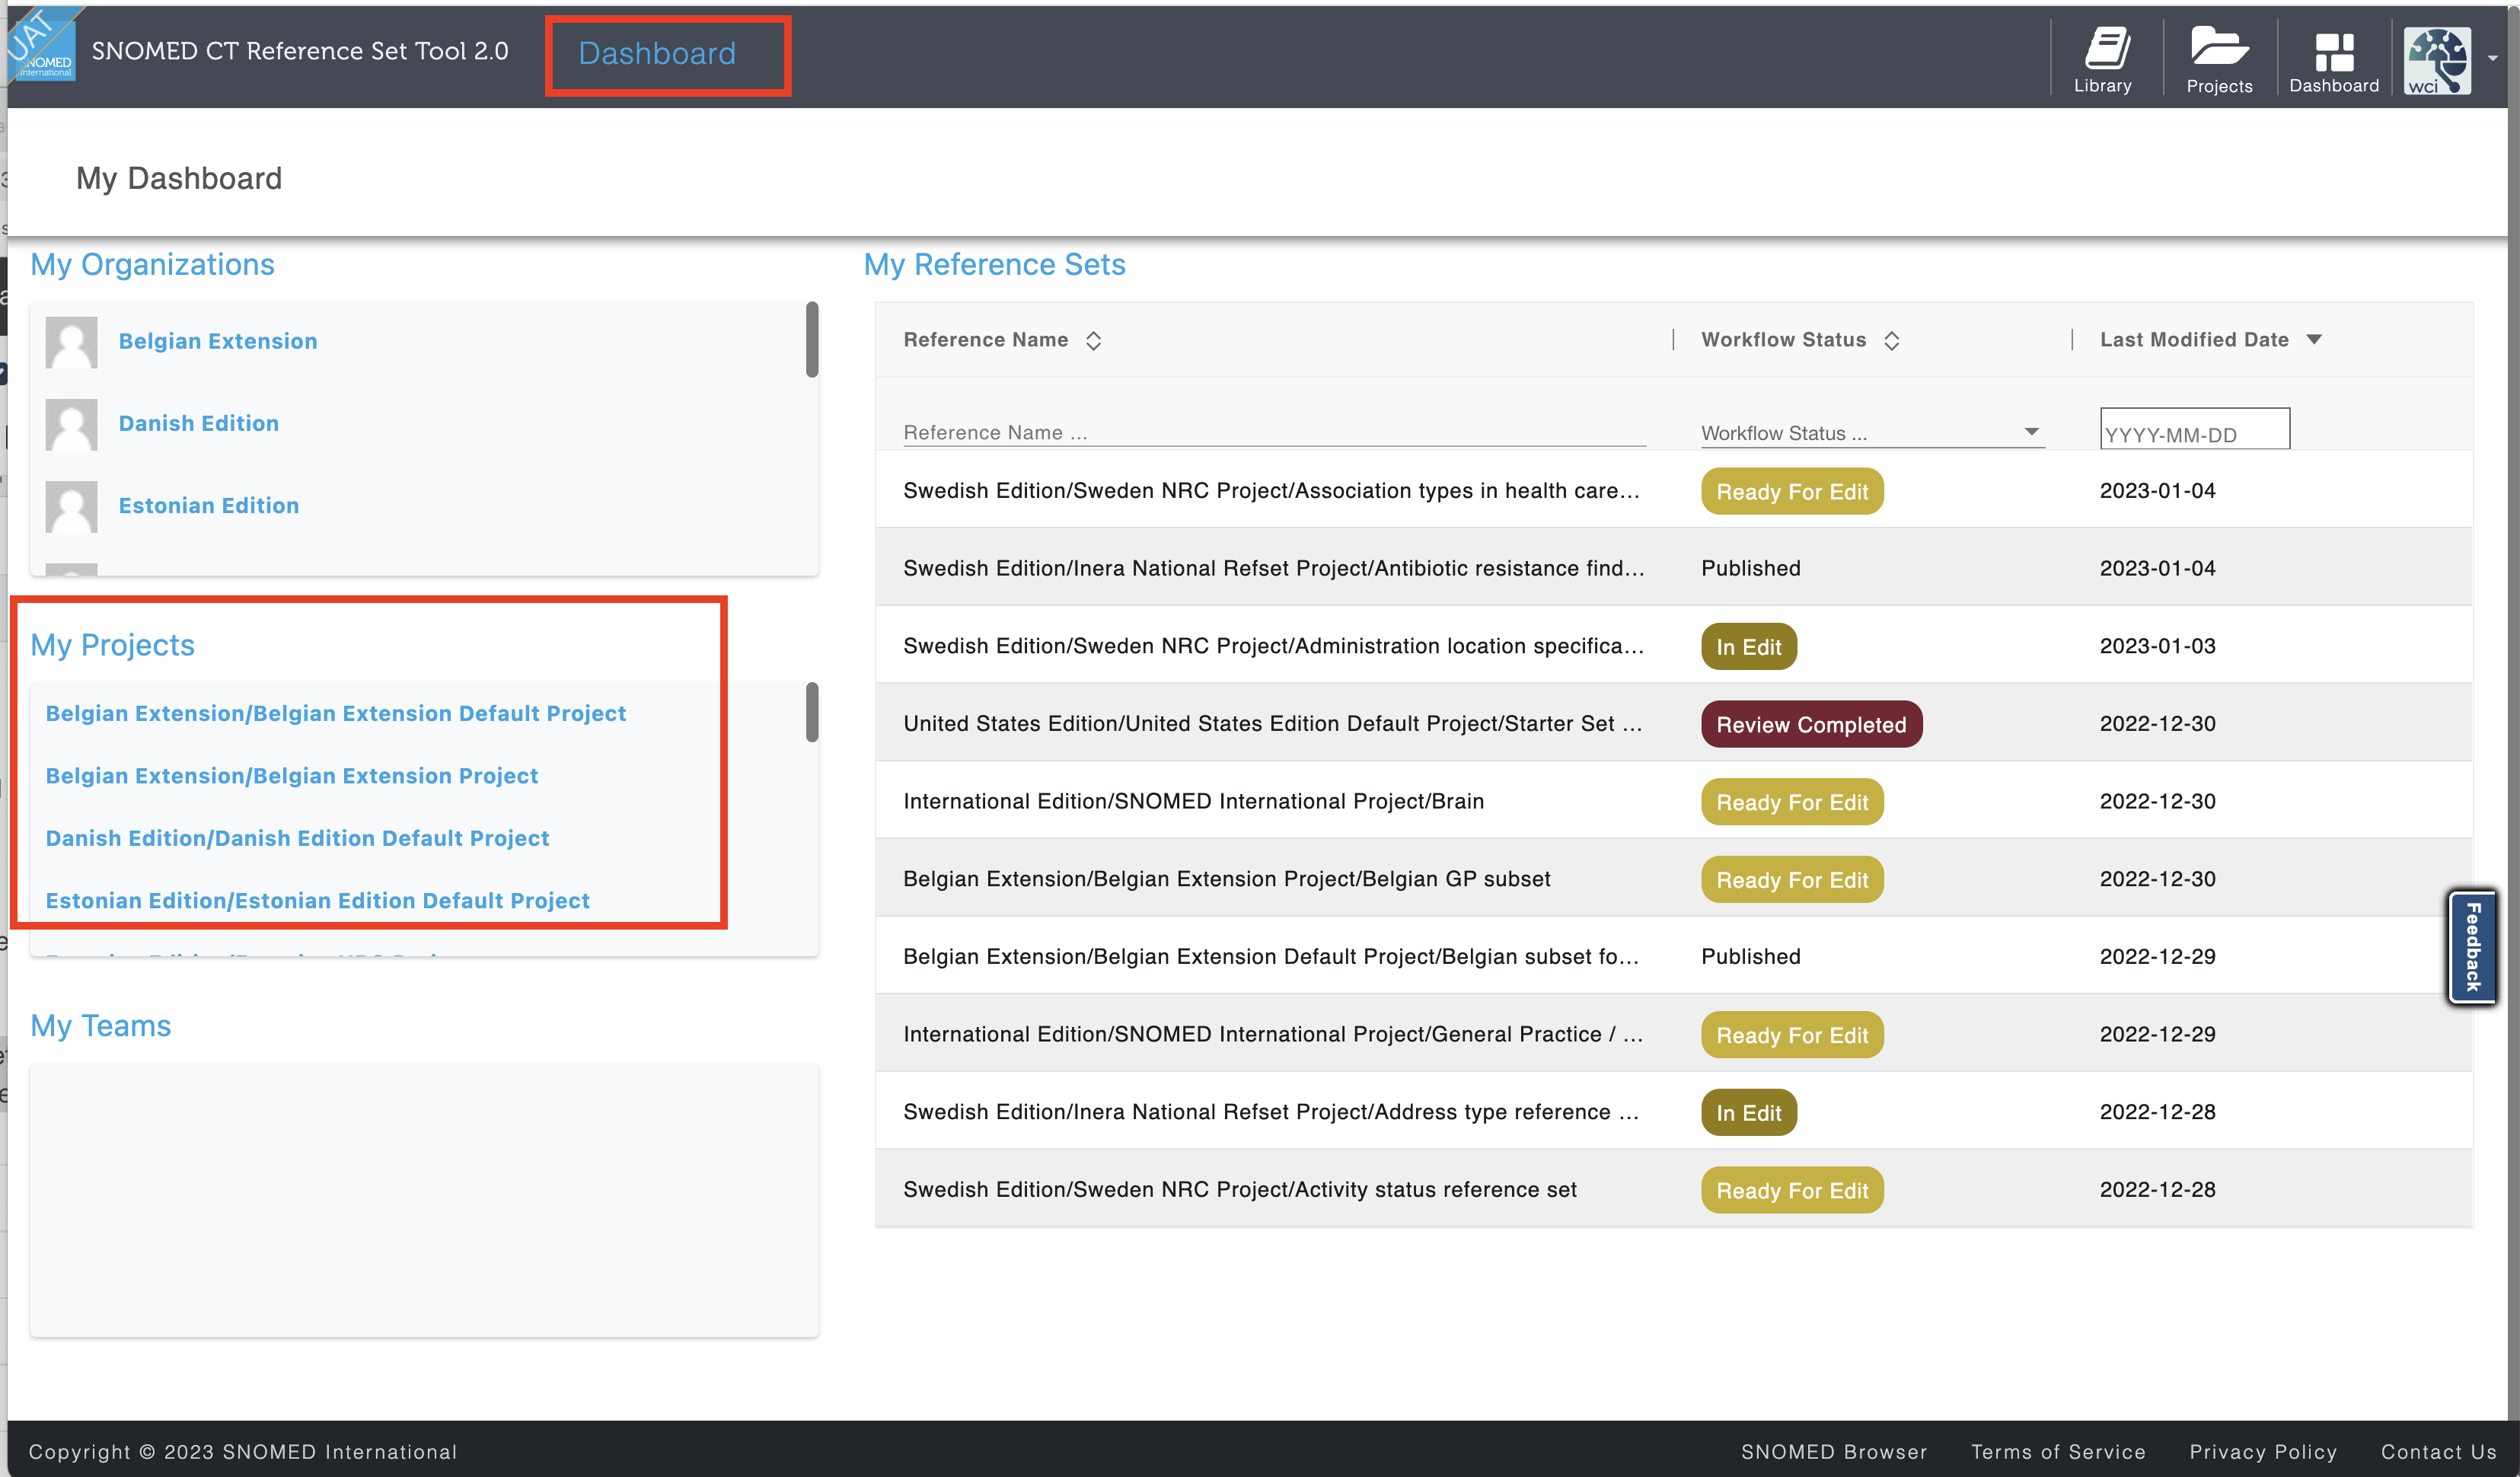Click the Dashboard title in header
The height and width of the screenshot is (1477, 2520).
[657, 53]
